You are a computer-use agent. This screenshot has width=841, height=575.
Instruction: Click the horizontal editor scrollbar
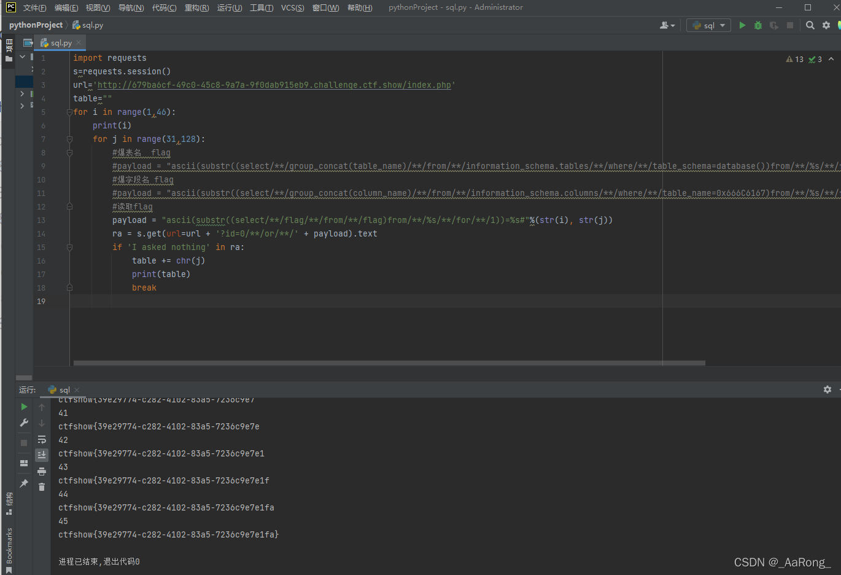(x=389, y=363)
